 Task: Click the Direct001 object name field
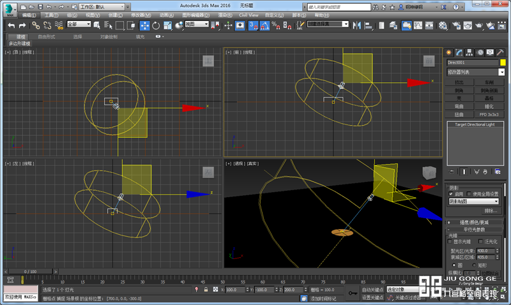click(x=472, y=63)
